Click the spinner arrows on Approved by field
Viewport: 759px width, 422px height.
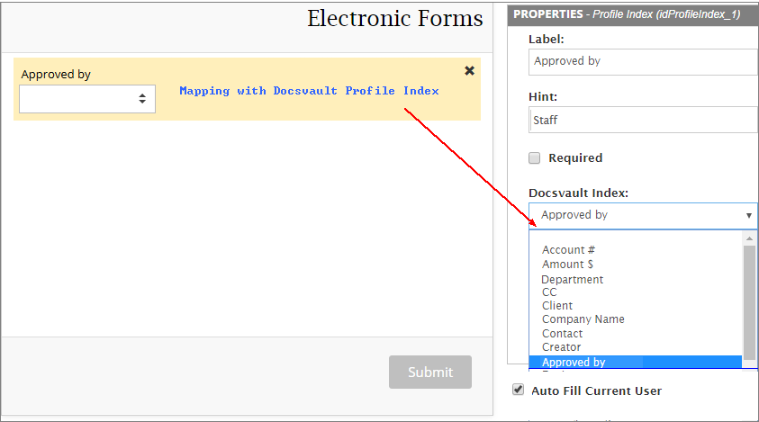pos(142,99)
